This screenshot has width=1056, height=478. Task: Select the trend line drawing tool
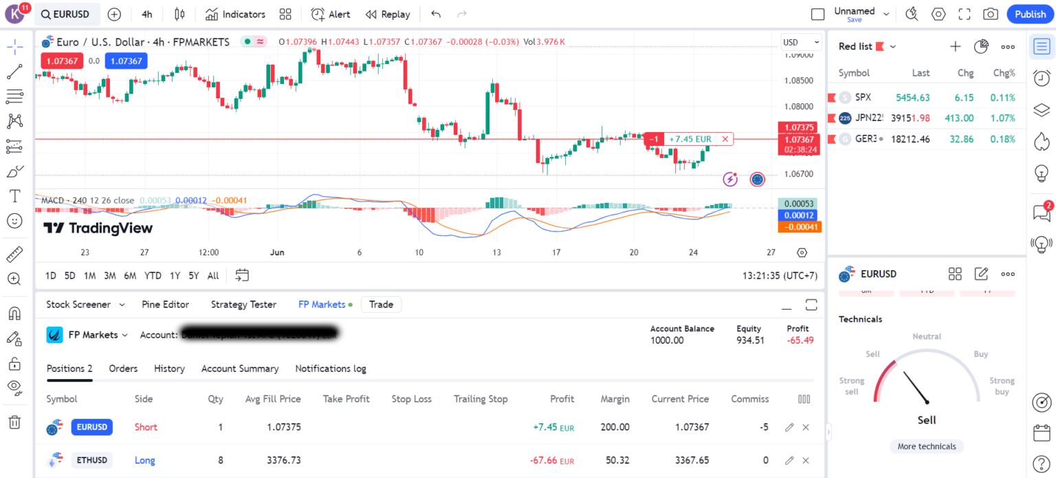tap(14, 72)
